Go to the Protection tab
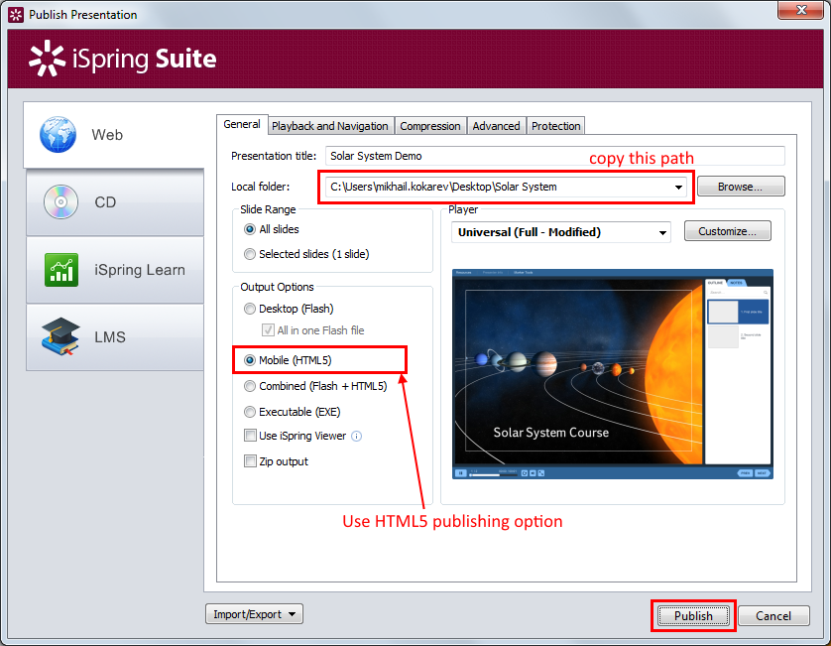Screen dimensions: 831x646 pos(556,126)
